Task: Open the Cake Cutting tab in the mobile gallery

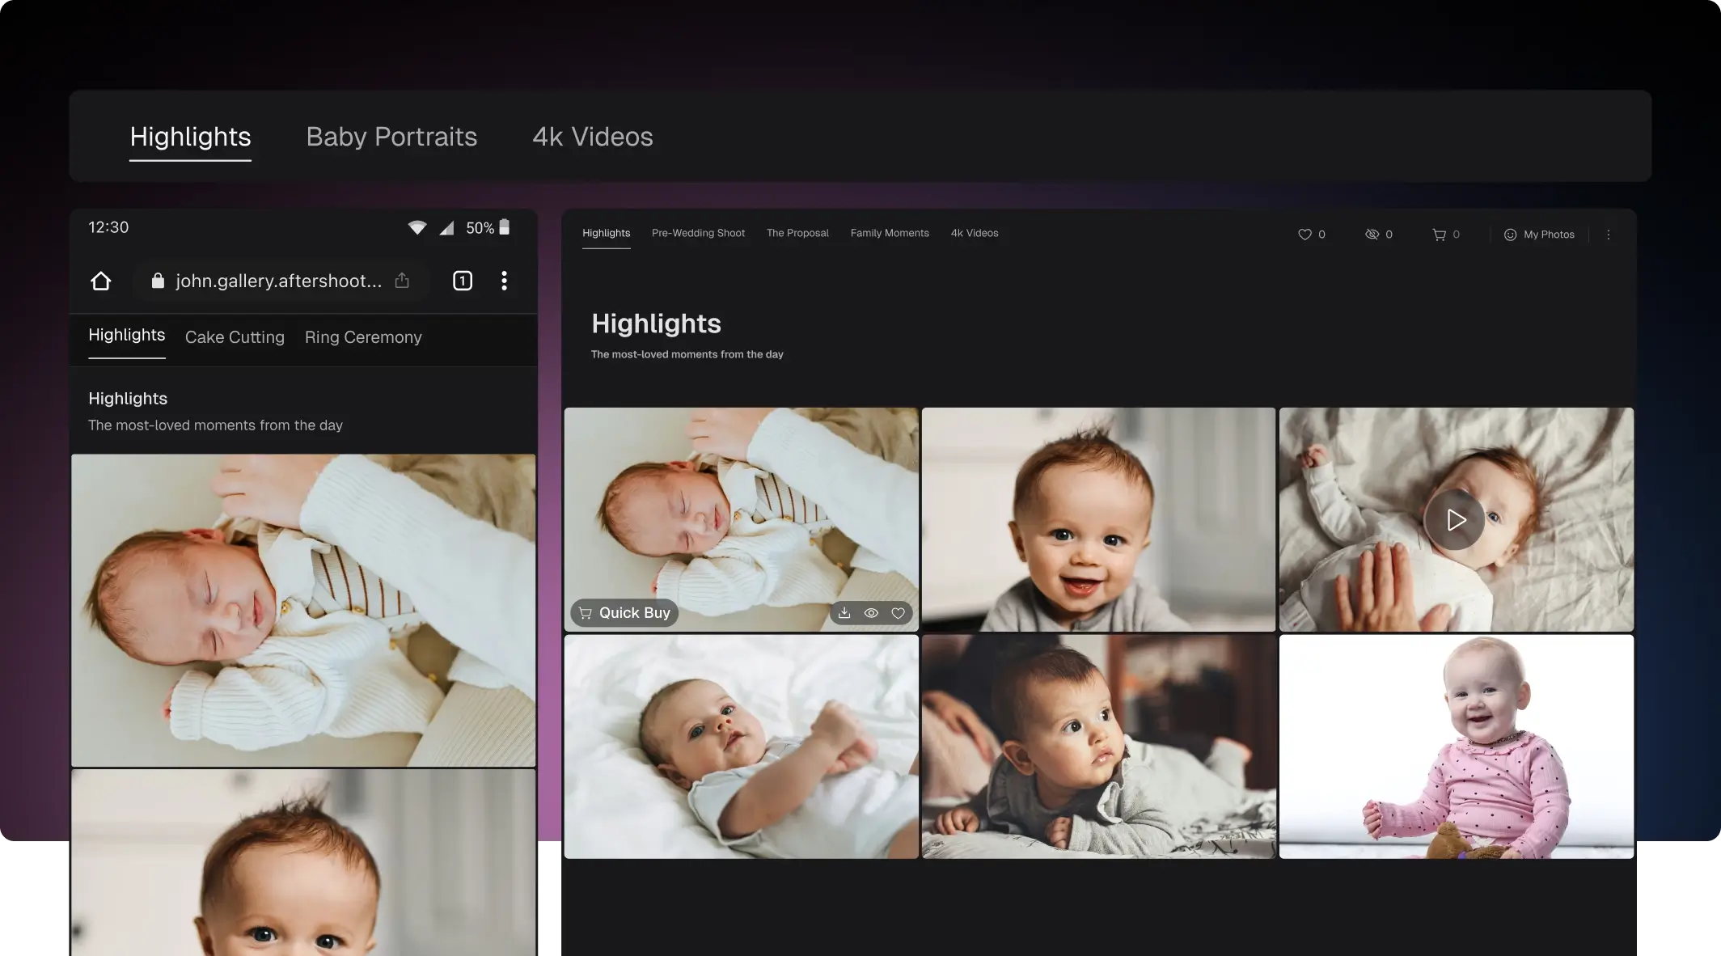Action: coord(235,337)
